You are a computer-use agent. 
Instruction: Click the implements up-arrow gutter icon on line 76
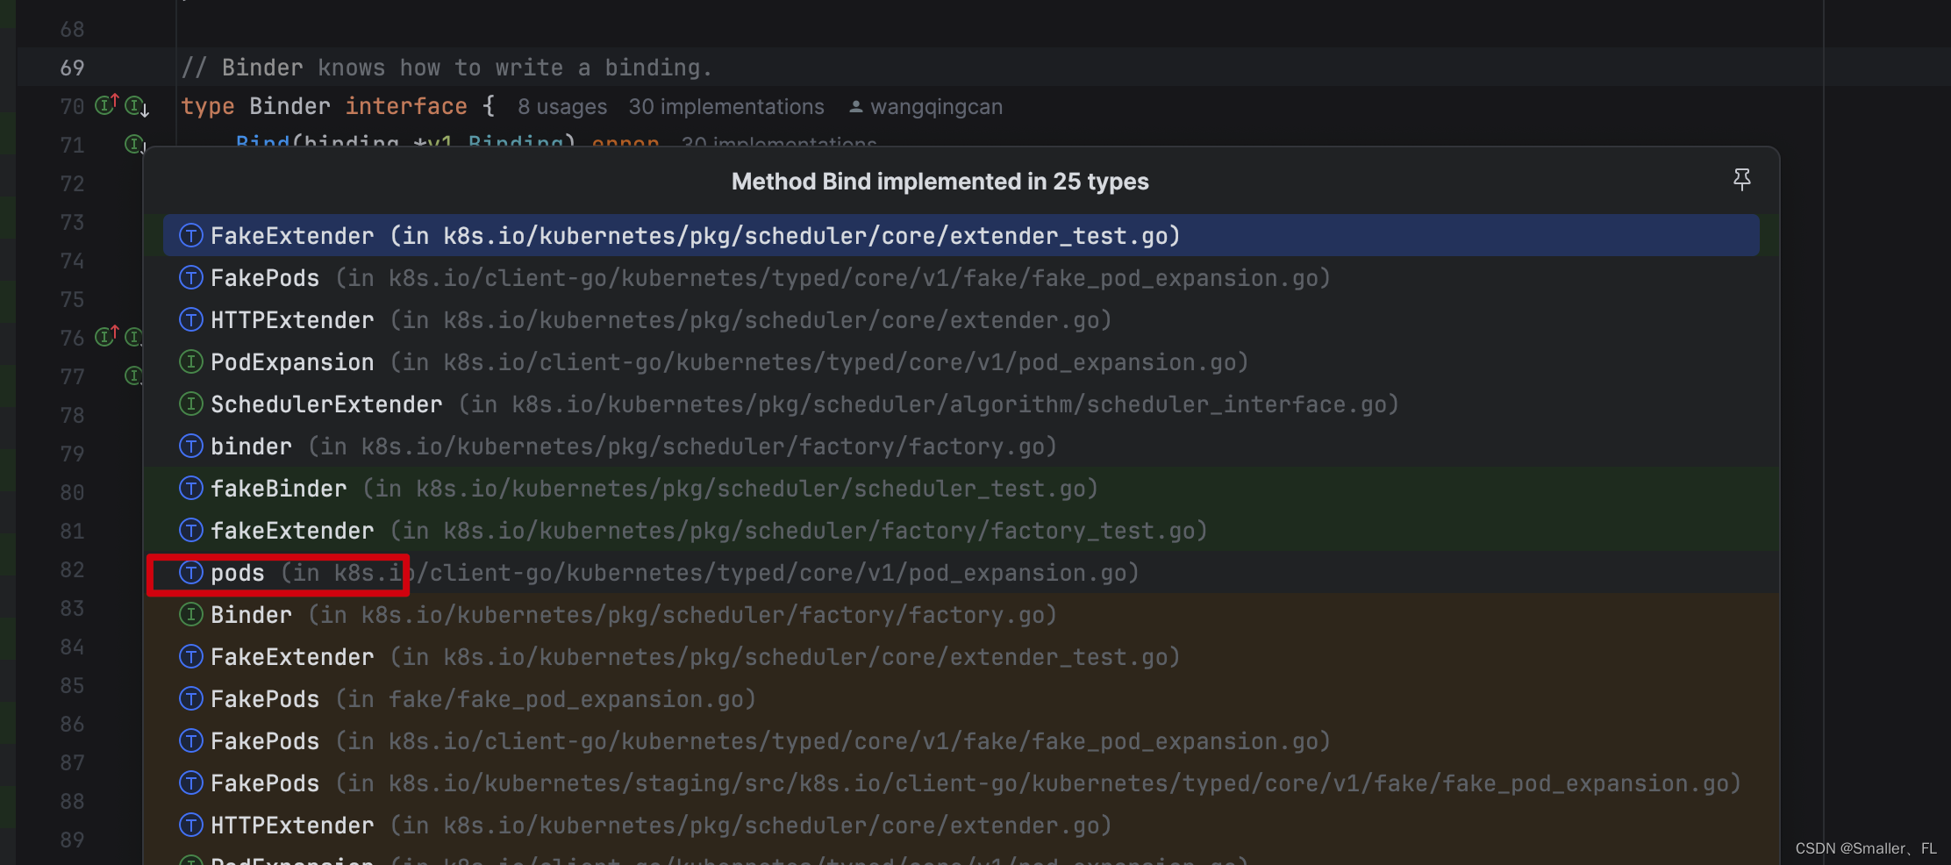[107, 335]
